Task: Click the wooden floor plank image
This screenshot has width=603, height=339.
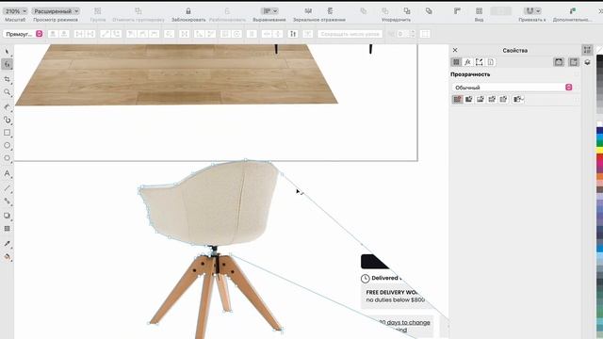Action: coord(176,74)
